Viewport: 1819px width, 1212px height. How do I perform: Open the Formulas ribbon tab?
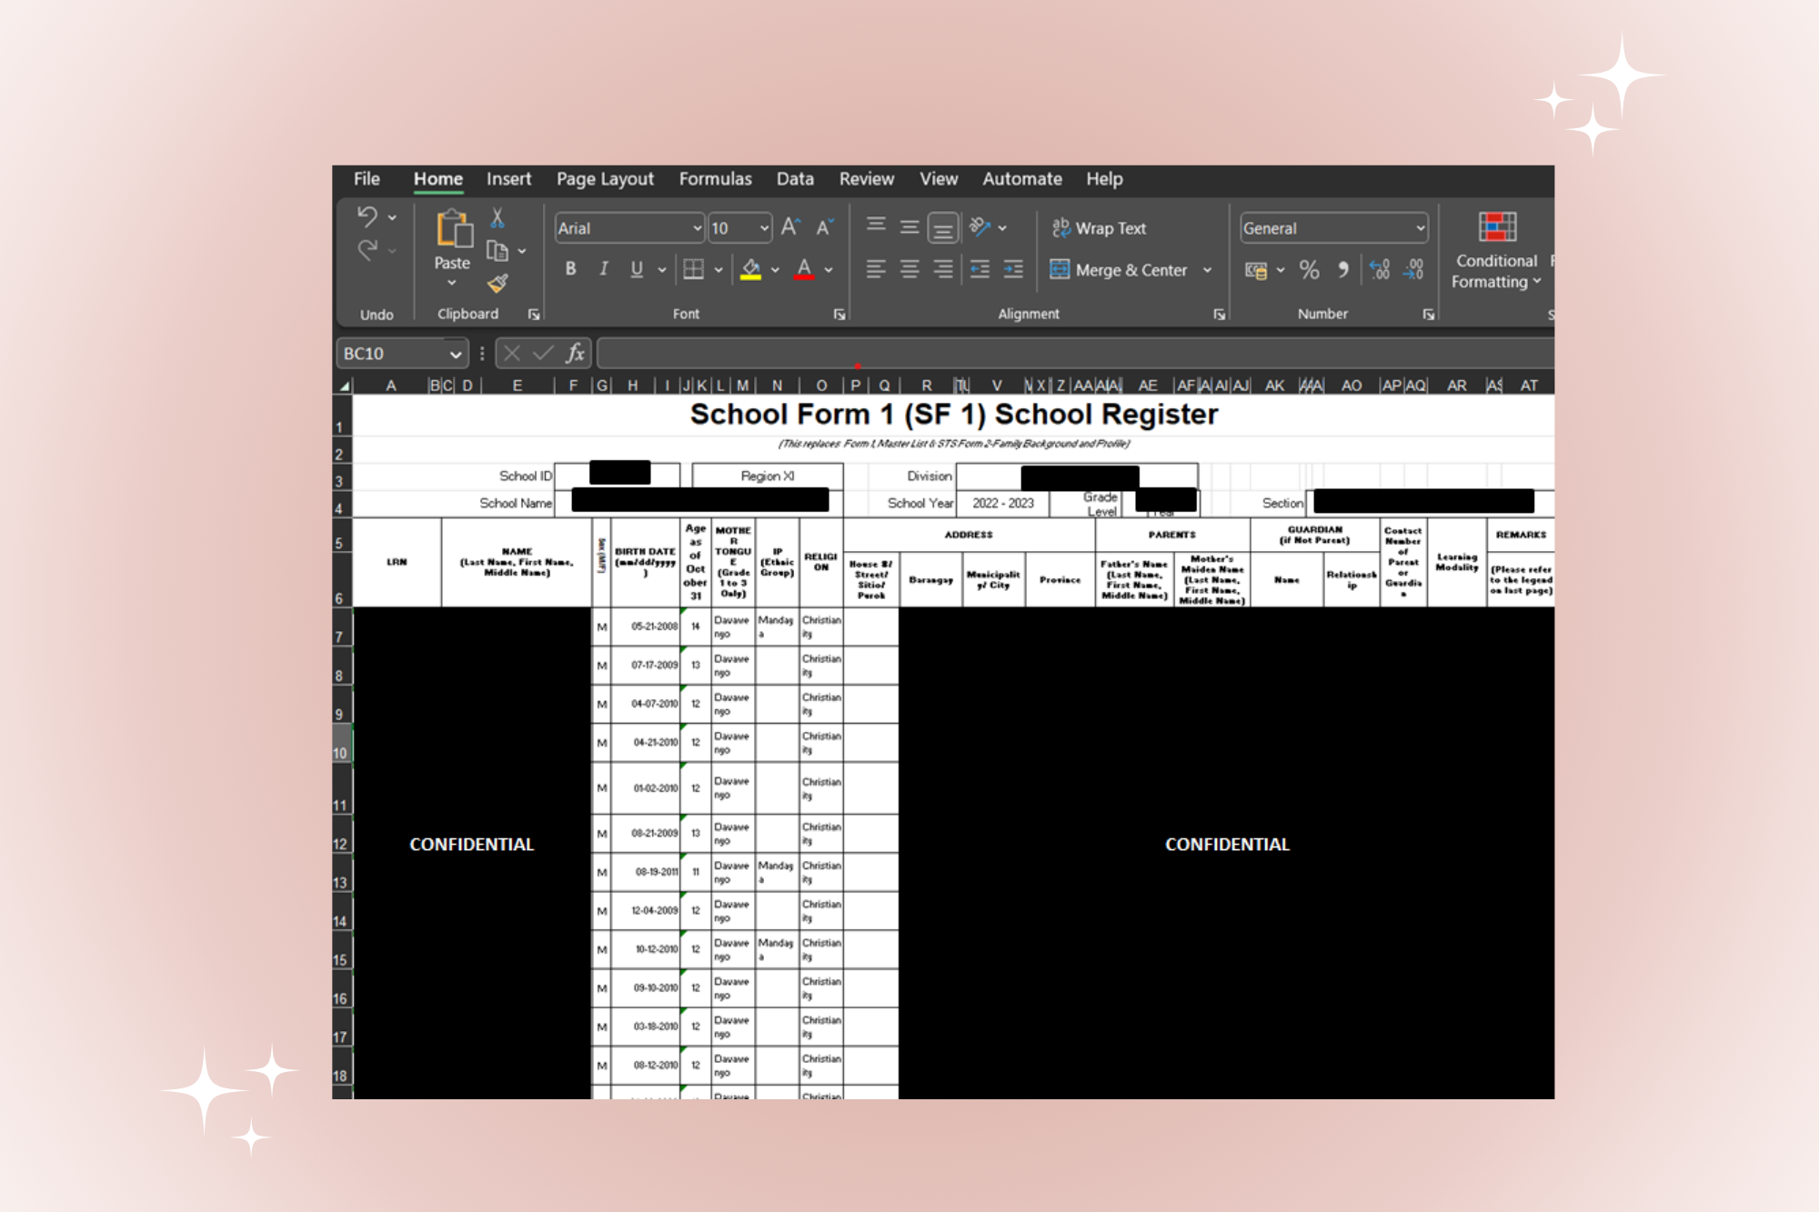tap(715, 179)
